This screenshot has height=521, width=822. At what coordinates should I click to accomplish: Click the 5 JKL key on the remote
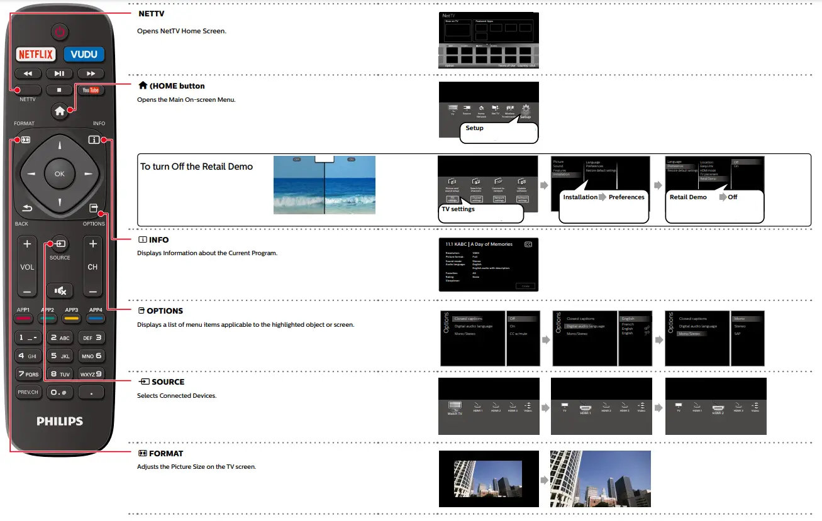coord(60,356)
